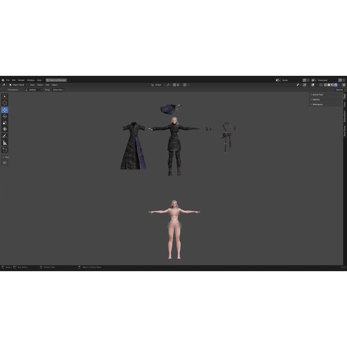Select the Transform tool
Viewport: 347px width, 347px height.
click(x=4, y=129)
